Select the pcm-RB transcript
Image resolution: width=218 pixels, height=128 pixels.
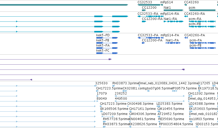coord(202,27)
